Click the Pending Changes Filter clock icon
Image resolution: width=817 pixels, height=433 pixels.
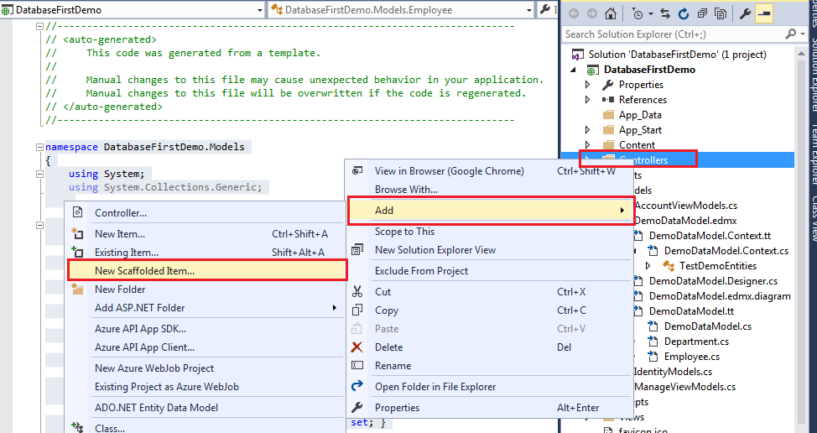coord(637,14)
